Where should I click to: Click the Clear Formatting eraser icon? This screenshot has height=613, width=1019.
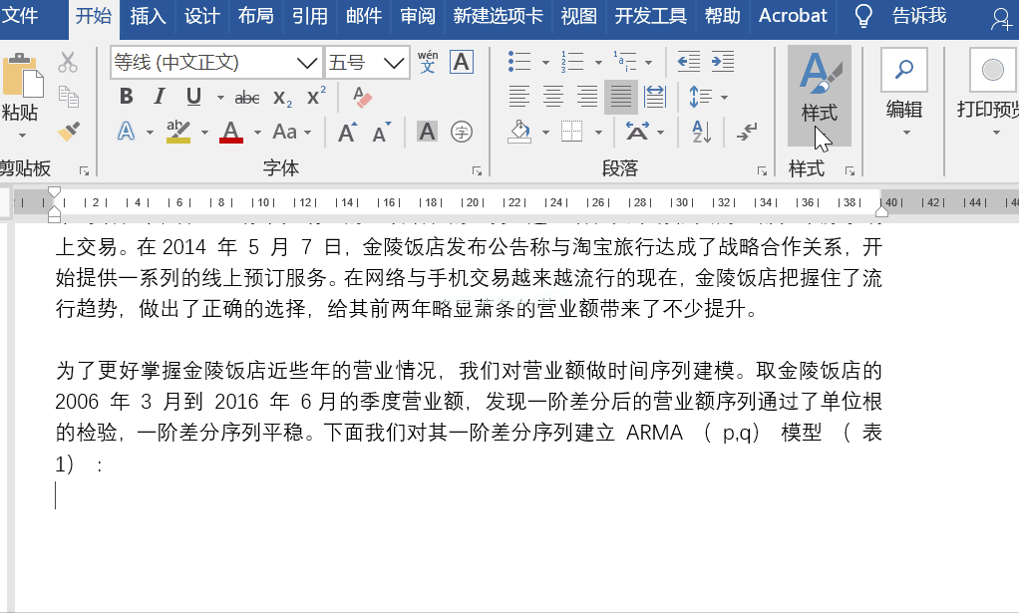(x=362, y=98)
